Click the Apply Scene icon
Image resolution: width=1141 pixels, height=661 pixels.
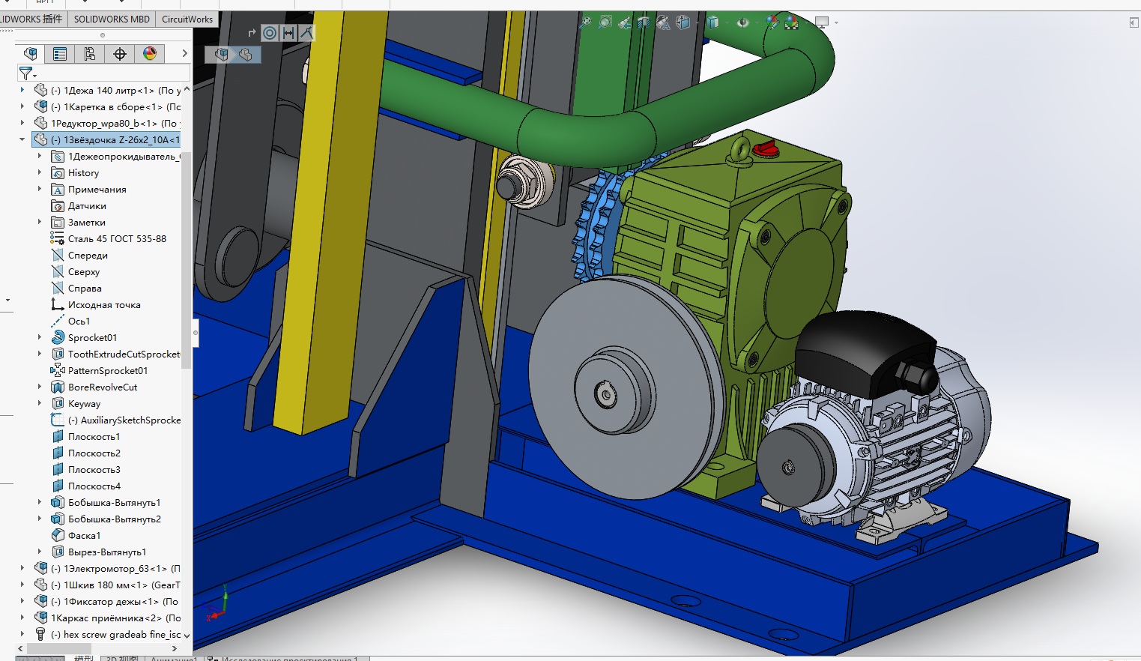[792, 22]
